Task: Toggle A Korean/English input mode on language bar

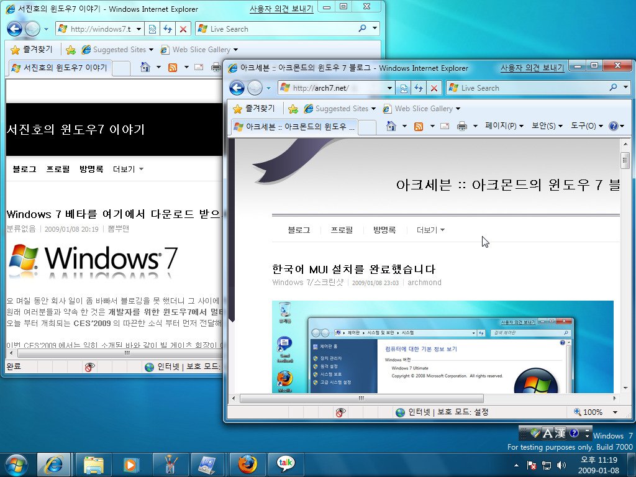Action: [x=548, y=433]
